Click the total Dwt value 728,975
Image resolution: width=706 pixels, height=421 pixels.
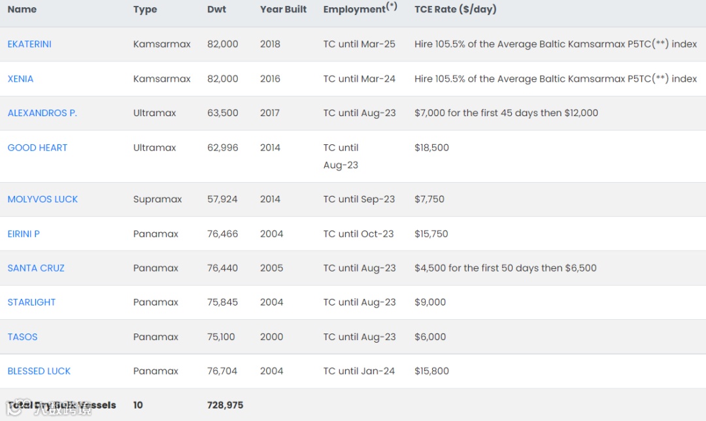coord(225,405)
